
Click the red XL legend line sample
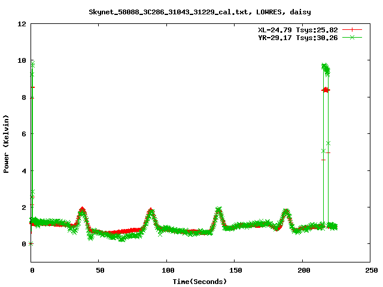[352, 30]
